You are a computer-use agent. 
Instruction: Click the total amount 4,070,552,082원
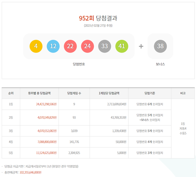click(47, 131)
